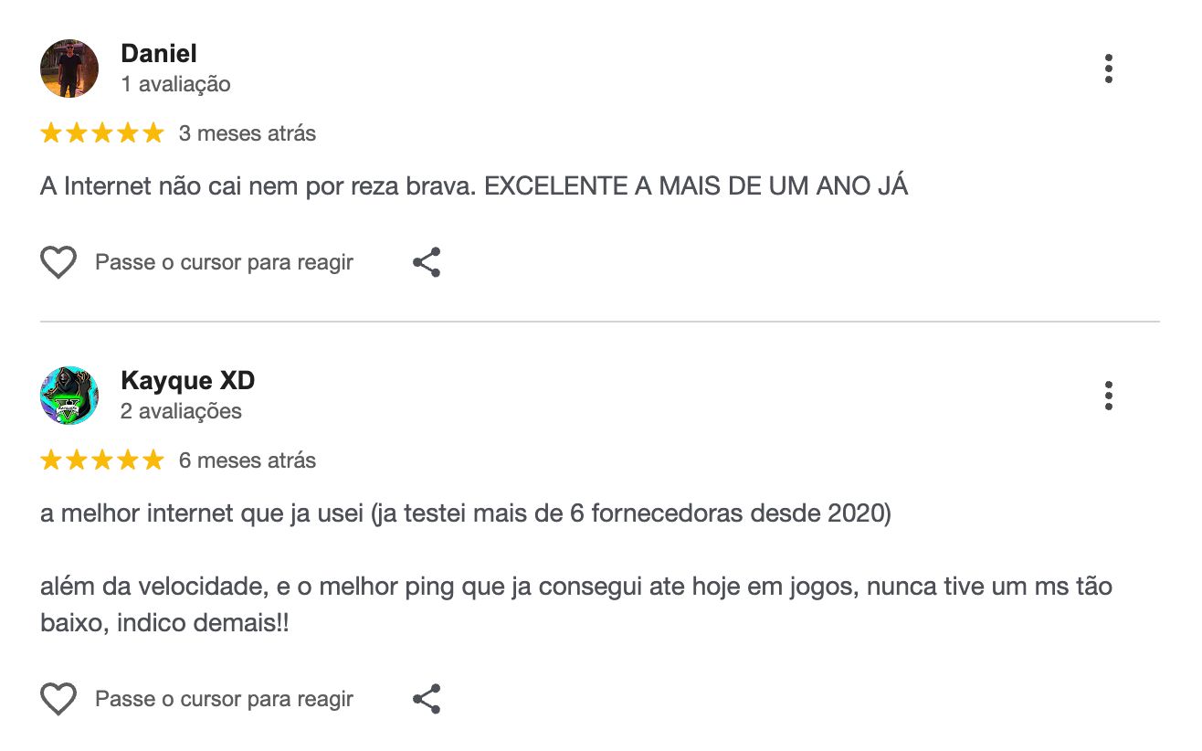Click Kayque XD's profile avatar picture
The image size is (1202, 751).
[x=69, y=396]
